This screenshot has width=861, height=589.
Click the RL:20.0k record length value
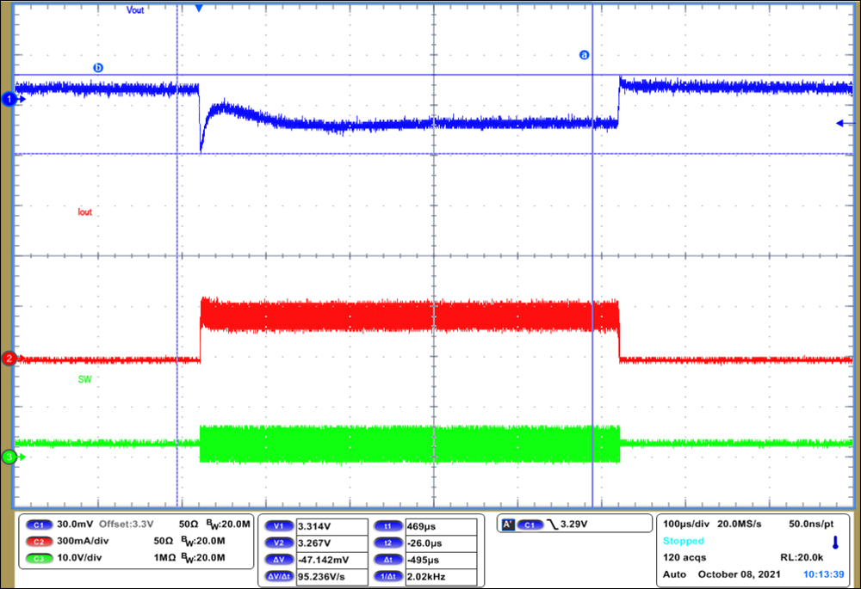click(803, 556)
